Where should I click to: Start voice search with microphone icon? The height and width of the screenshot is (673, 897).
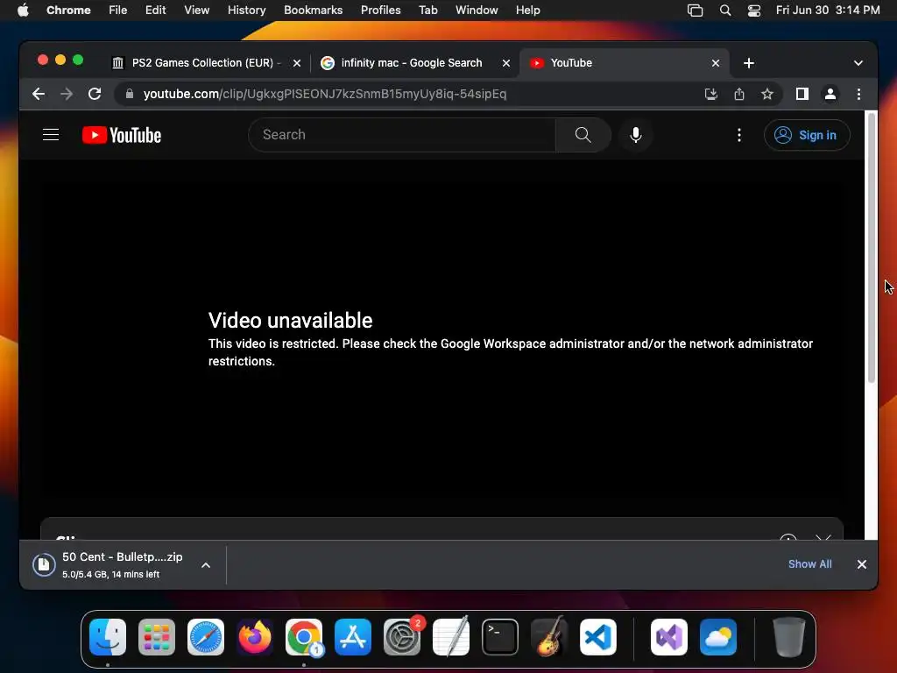click(636, 135)
